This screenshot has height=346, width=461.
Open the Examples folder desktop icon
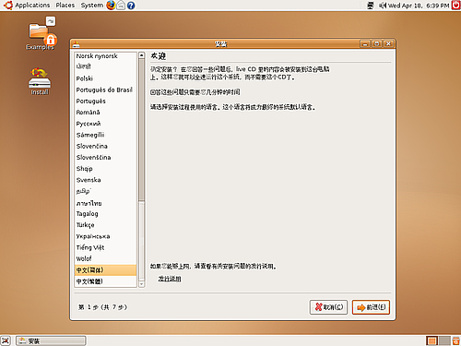point(41,33)
